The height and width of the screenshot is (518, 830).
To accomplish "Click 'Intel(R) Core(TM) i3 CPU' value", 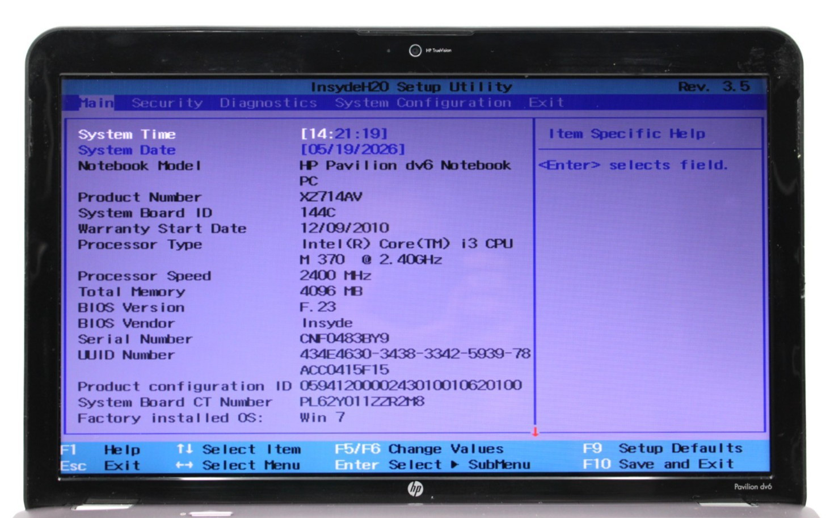I will pos(407,243).
